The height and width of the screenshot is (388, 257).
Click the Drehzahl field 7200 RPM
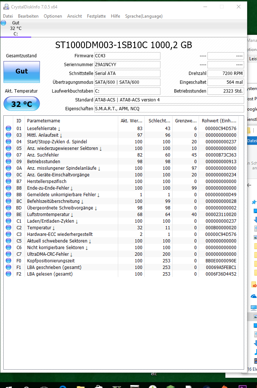pyautogui.click(x=225, y=73)
